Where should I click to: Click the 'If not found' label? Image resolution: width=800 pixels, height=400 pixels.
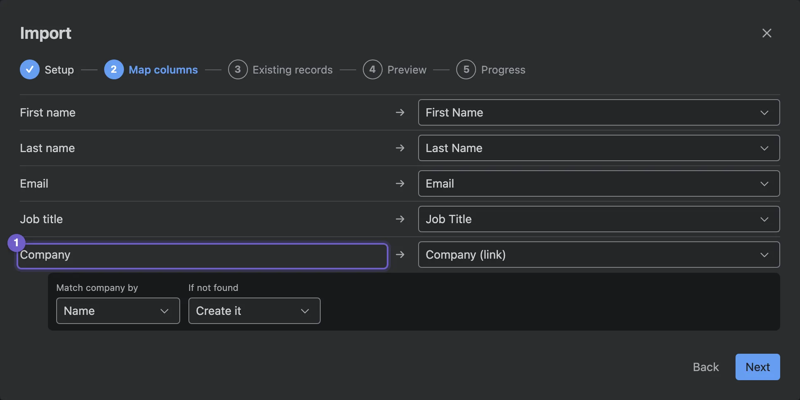[213, 288]
